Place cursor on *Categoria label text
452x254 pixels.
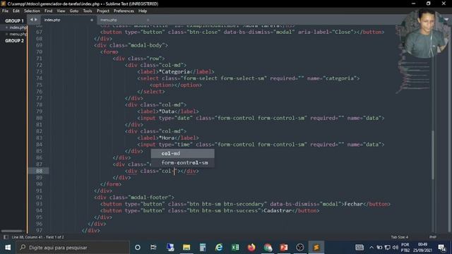[x=174, y=72]
